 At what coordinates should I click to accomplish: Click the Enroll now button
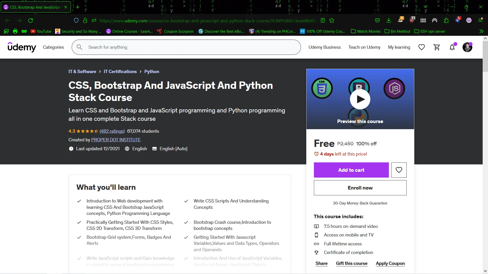[x=360, y=188]
